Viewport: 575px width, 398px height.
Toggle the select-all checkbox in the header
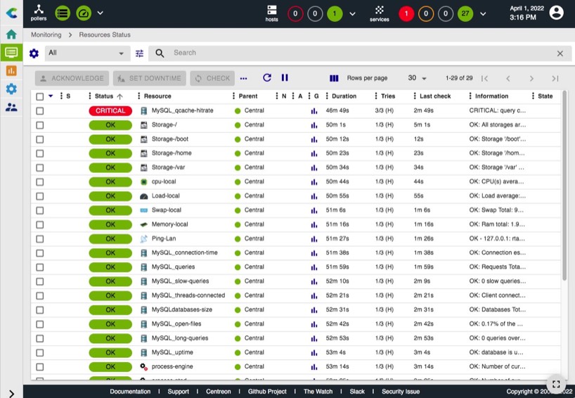(x=40, y=96)
